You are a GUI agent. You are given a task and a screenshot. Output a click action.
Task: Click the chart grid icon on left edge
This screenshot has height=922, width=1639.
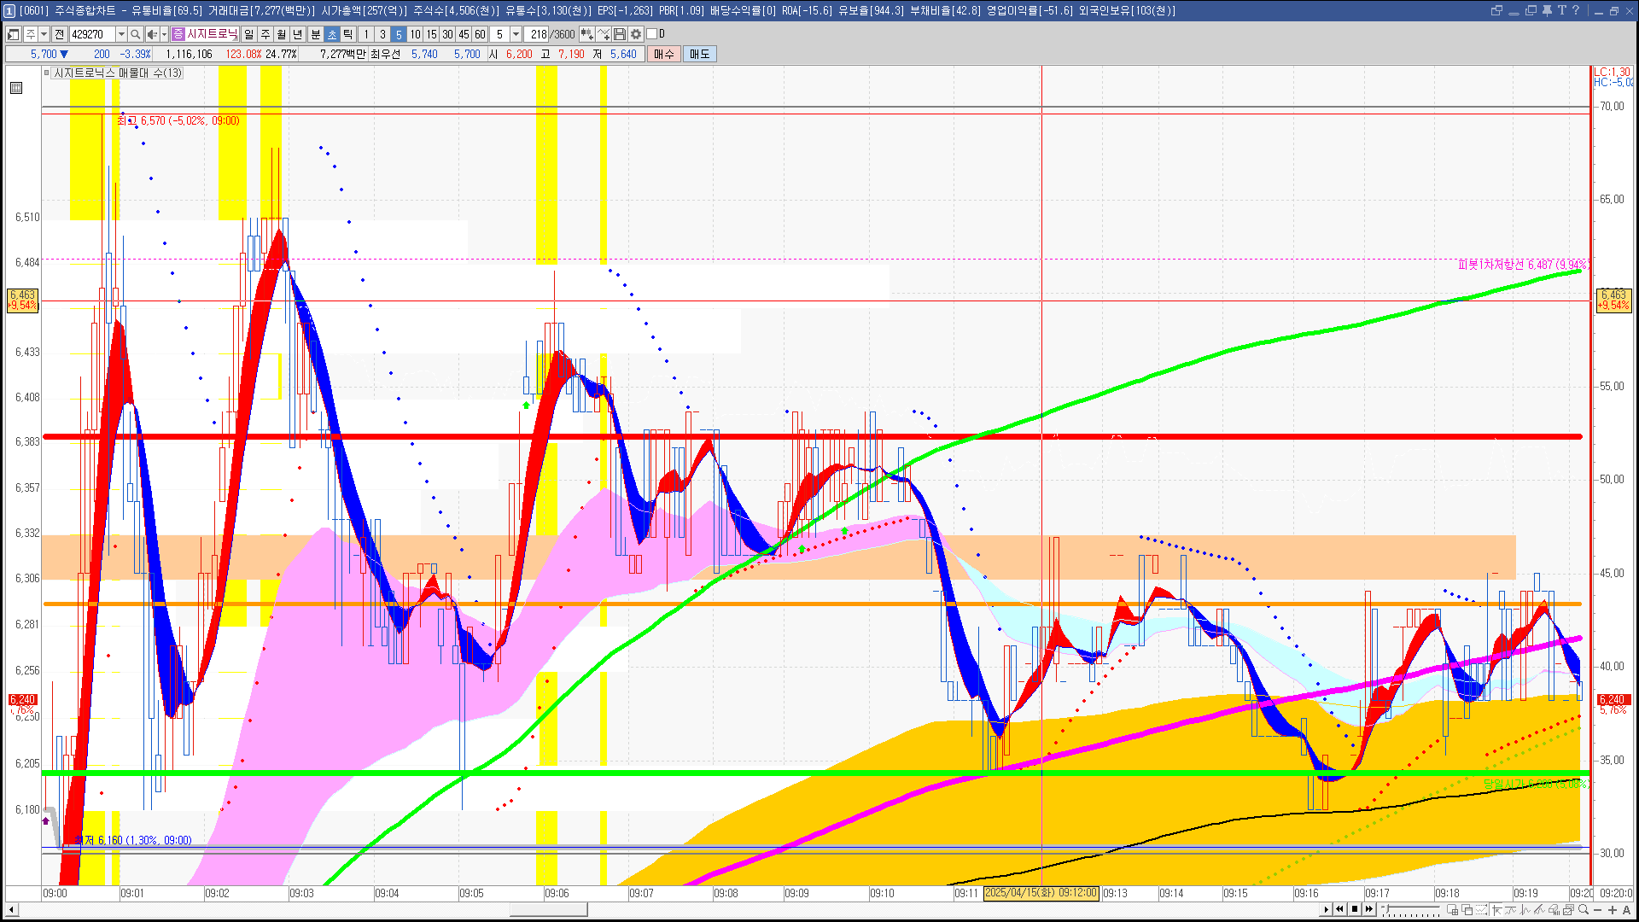tap(16, 88)
